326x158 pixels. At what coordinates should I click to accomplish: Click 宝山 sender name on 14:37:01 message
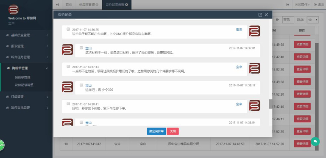89,48
